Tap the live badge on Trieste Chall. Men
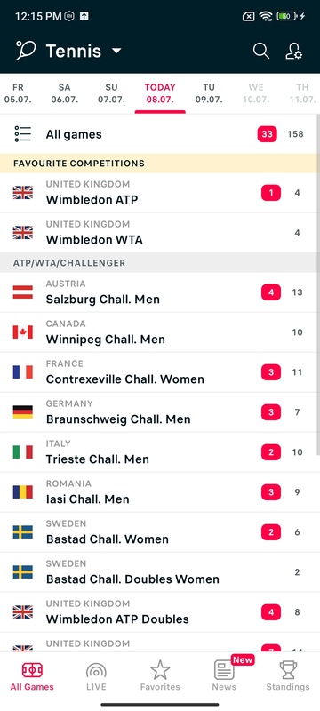Screen dimensions: 320x711 [x=271, y=452]
